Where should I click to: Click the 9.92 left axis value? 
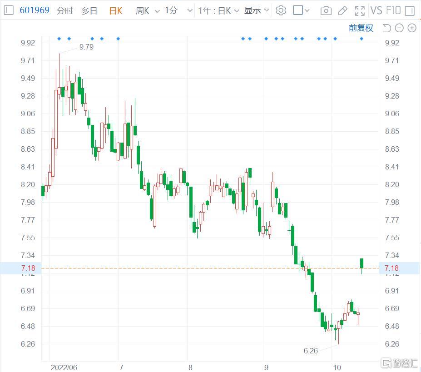point(28,43)
